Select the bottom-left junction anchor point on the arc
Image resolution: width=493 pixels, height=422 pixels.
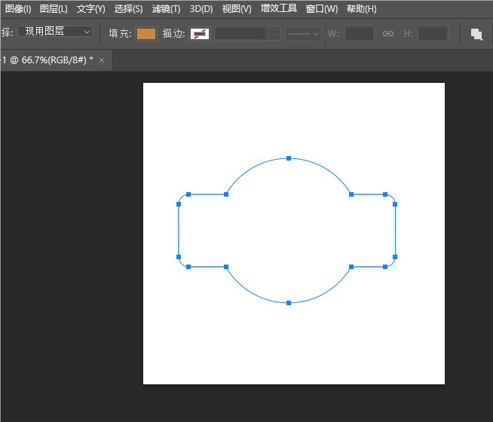pyautogui.click(x=226, y=267)
